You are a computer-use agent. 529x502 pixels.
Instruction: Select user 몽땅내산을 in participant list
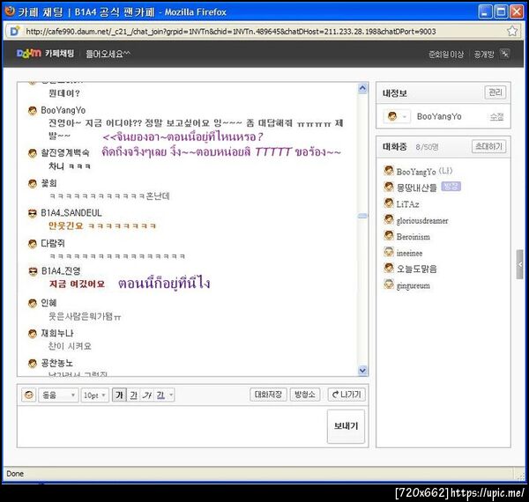pyautogui.click(x=417, y=188)
